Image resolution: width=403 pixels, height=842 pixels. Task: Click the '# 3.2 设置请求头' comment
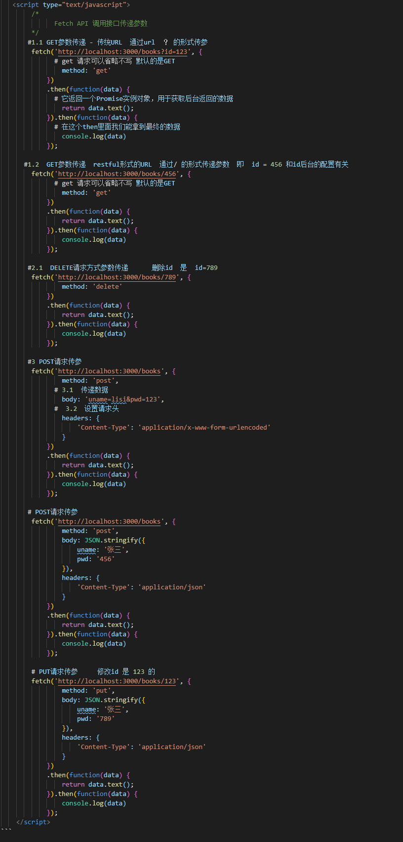[x=86, y=409]
